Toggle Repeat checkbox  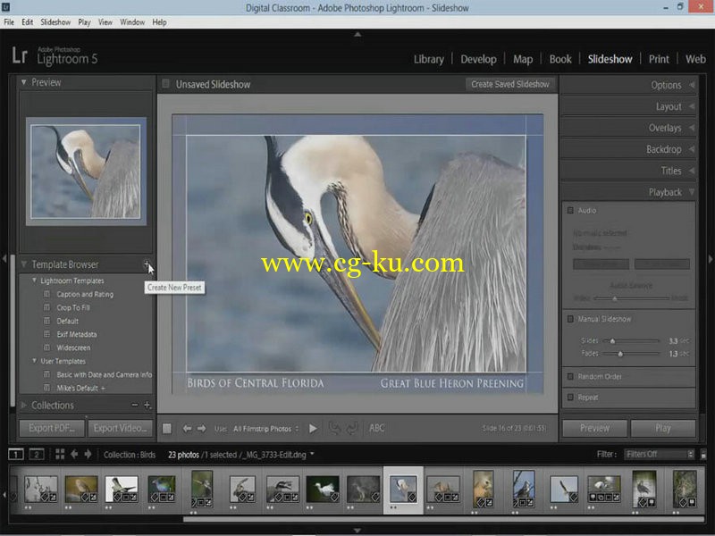click(x=570, y=398)
